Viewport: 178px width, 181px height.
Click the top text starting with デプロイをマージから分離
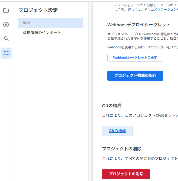(x=146, y=5)
